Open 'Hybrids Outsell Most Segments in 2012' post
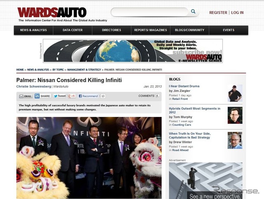 [x=194, y=110]
